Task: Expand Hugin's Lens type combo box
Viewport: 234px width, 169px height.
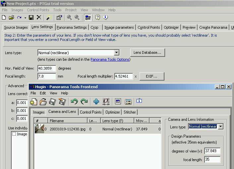Action: click(x=220, y=126)
